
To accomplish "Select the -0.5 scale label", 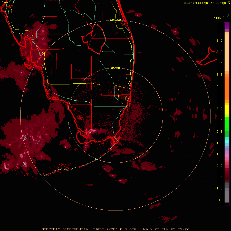I will click(x=218, y=177).
